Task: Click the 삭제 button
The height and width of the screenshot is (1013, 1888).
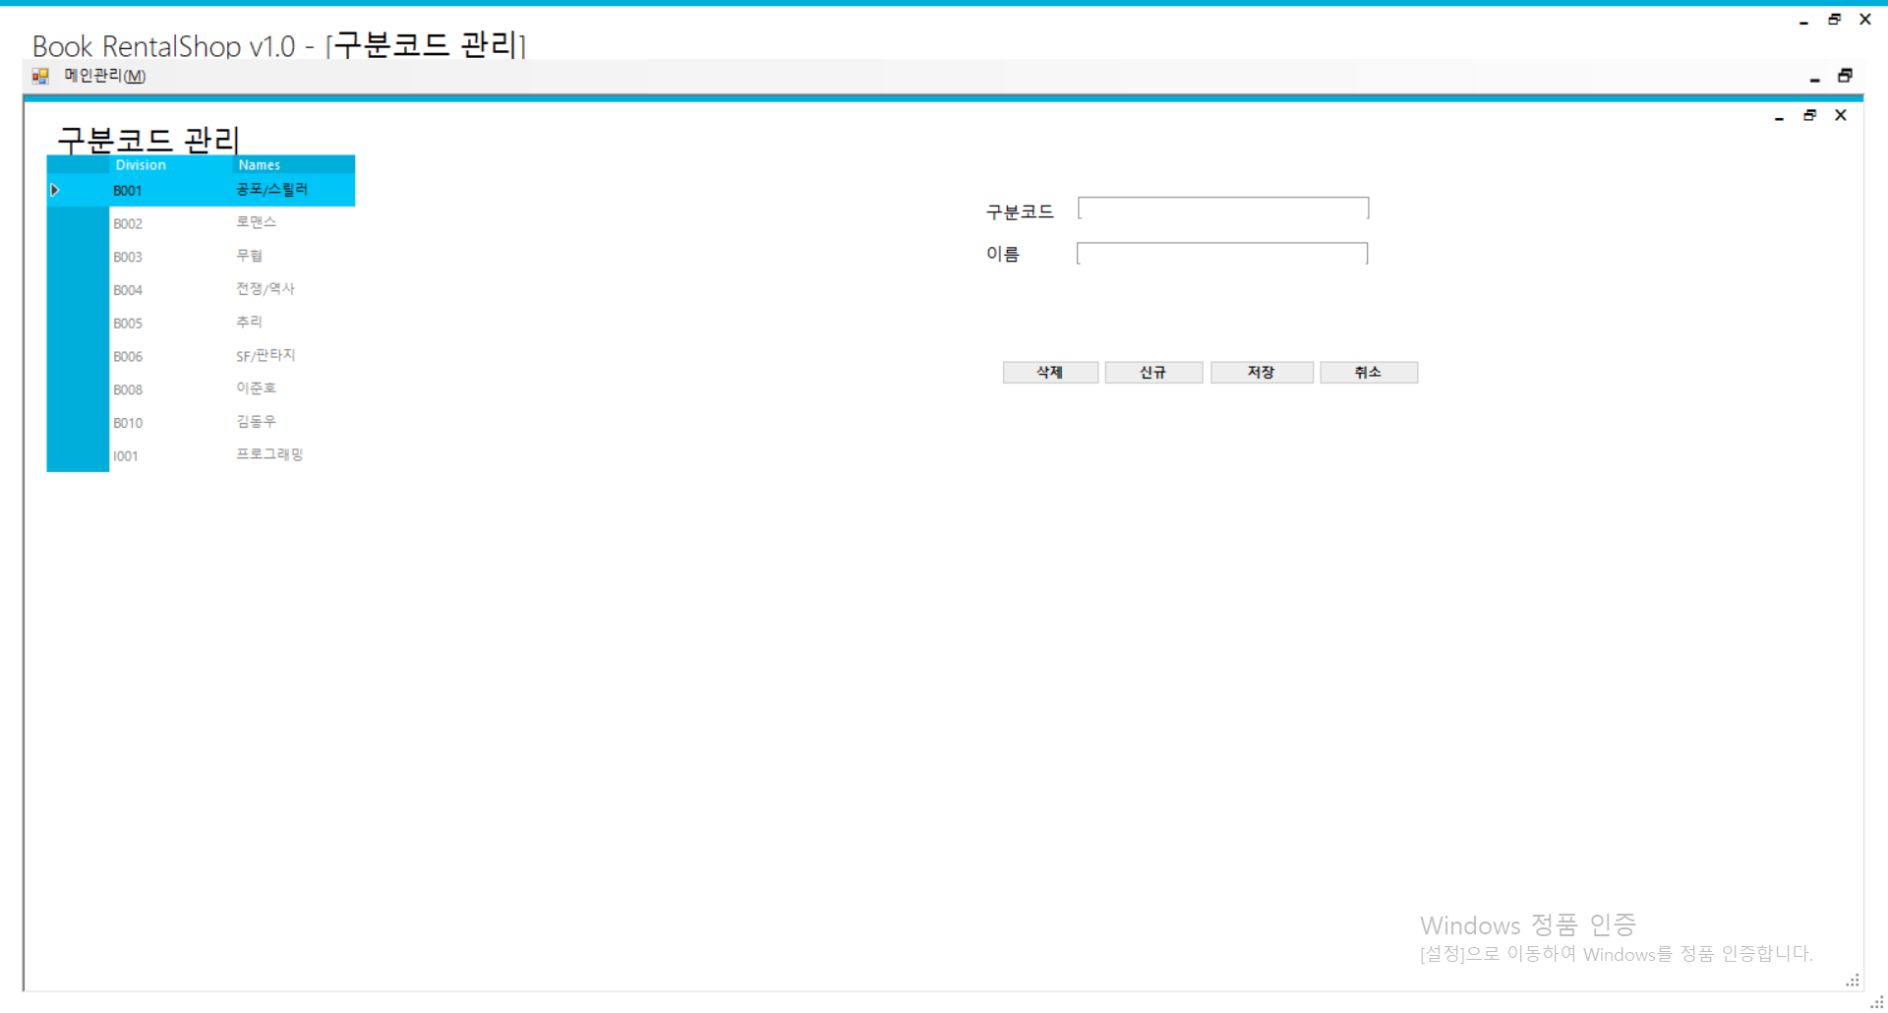Action: pos(1050,372)
